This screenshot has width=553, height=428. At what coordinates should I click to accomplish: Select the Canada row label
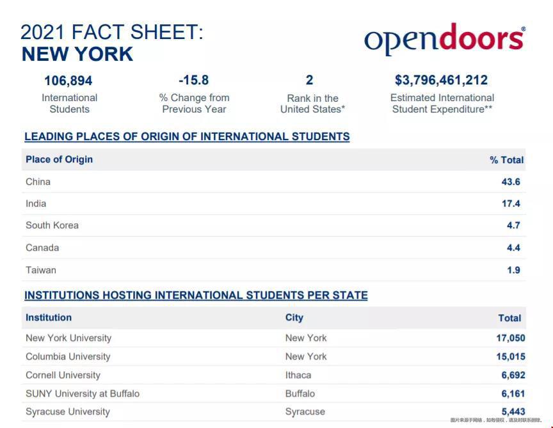(x=42, y=248)
